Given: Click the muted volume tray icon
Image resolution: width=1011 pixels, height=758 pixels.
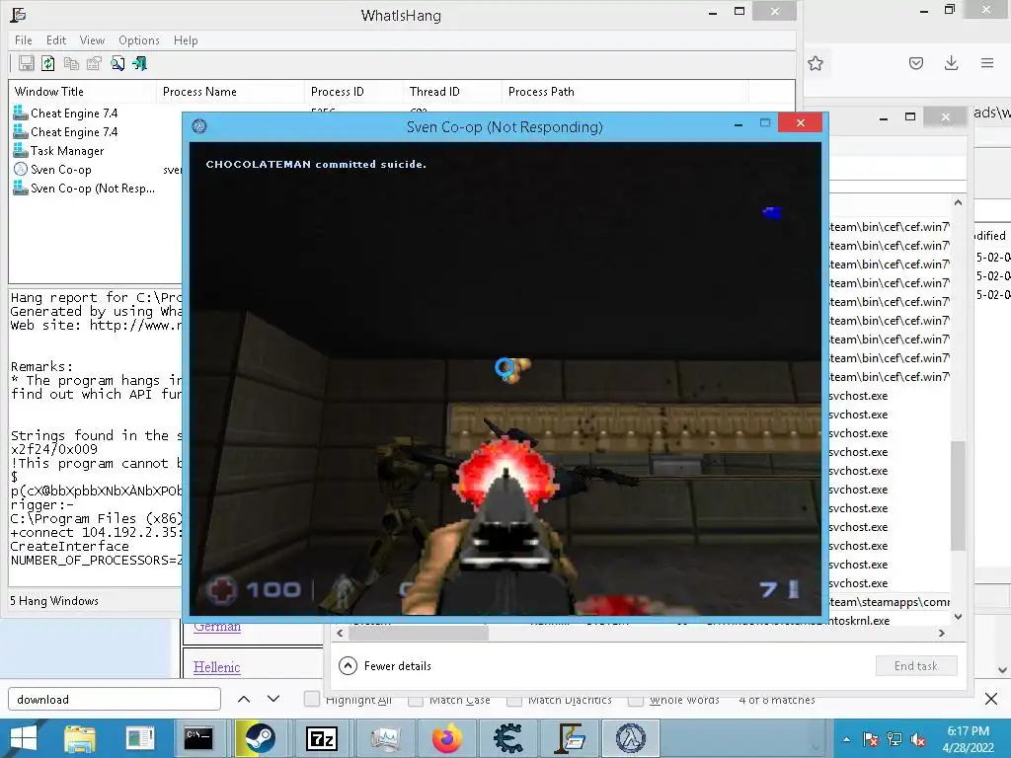Looking at the screenshot, I should [x=918, y=739].
